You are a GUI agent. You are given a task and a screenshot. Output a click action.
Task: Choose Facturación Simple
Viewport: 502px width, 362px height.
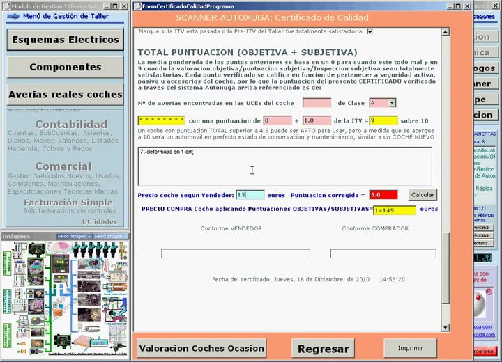[x=68, y=203]
